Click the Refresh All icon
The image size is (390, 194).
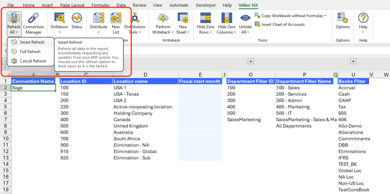[14, 18]
